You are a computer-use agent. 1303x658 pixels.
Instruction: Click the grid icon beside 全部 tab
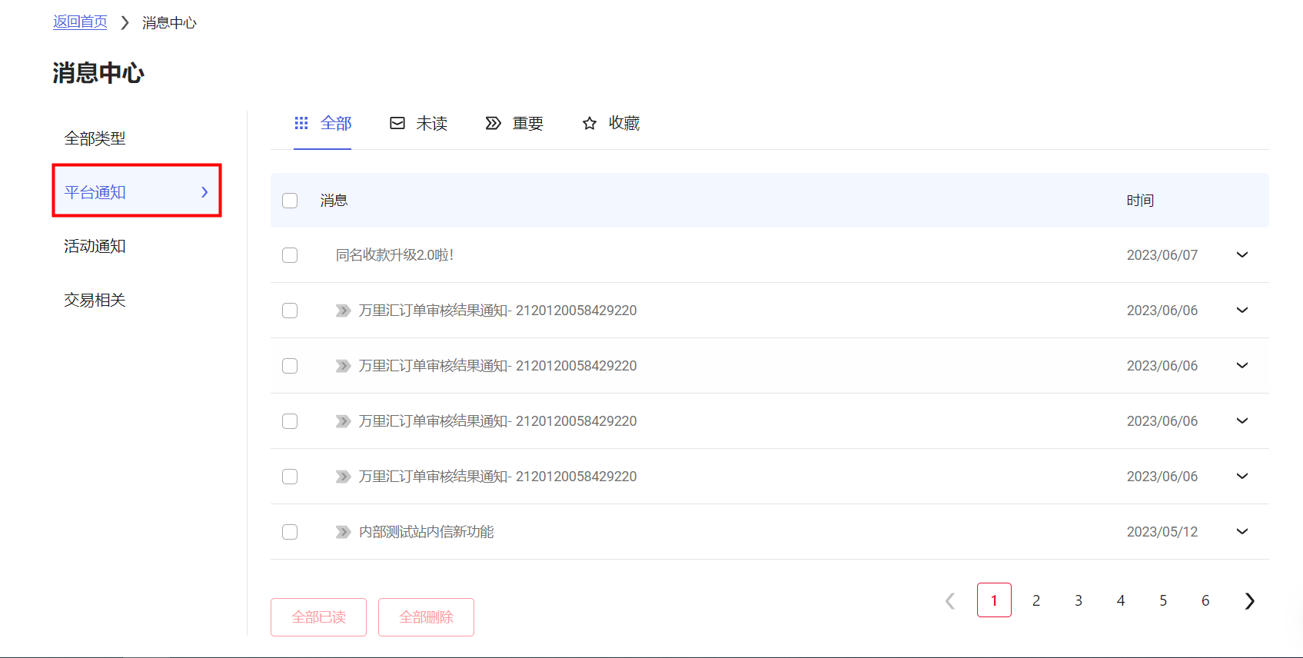point(301,123)
